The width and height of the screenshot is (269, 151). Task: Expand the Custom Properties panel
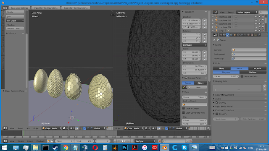tap(224, 110)
